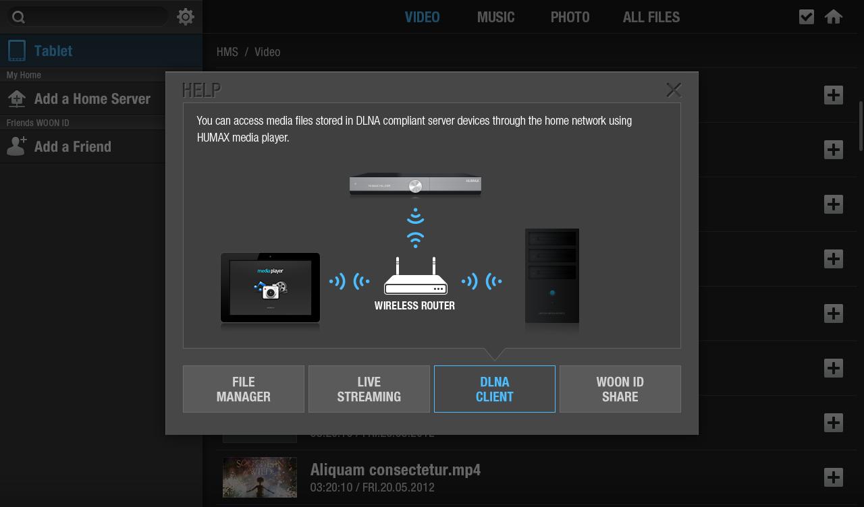This screenshot has height=507, width=864.
Task: Open the WOON ID Share help topic
Action: click(x=620, y=389)
